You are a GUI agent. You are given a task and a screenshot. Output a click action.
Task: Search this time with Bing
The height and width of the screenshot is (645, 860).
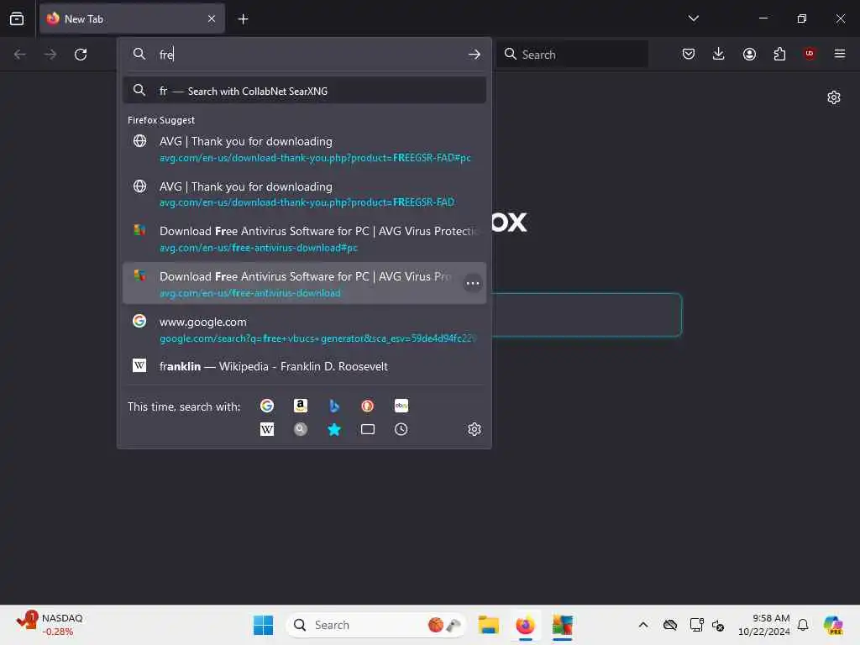click(334, 406)
